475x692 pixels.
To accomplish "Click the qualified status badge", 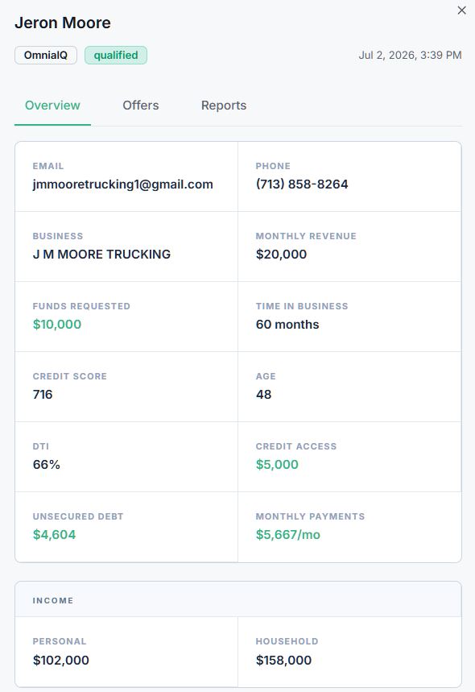I will (x=116, y=55).
